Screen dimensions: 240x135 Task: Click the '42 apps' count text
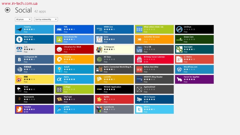pyautogui.click(x=40, y=11)
